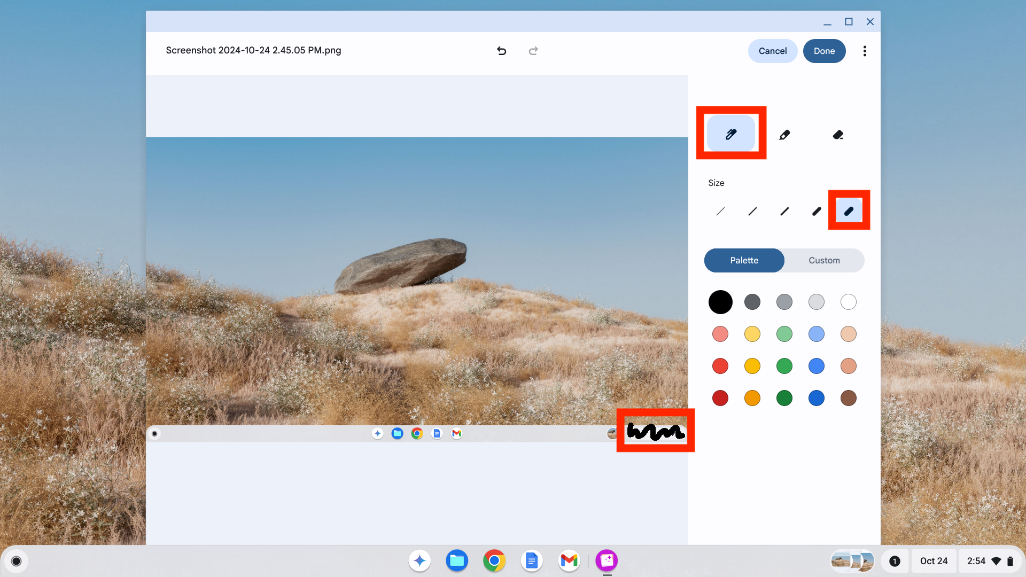The width and height of the screenshot is (1026, 577).
Task: Choose the medium pen size
Action: [x=784, y=211]
